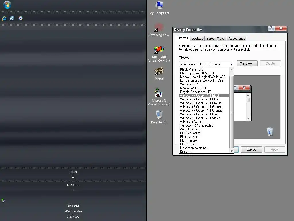Choose the Windows Classic theme
The image size is (294, 221).
pos(204,122)
